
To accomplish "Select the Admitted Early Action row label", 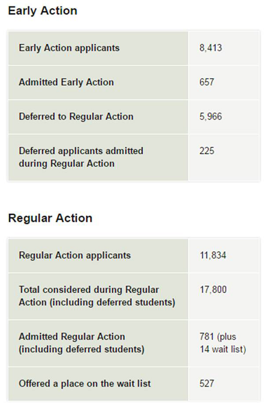I will pyautogui.click(x=66, y=82).
